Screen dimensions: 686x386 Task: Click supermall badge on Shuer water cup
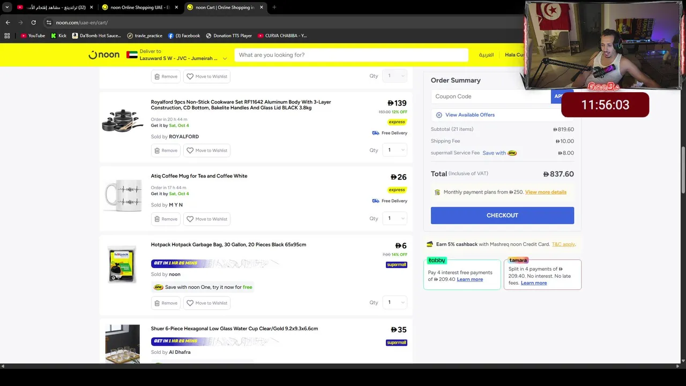[x=397, y=343]
